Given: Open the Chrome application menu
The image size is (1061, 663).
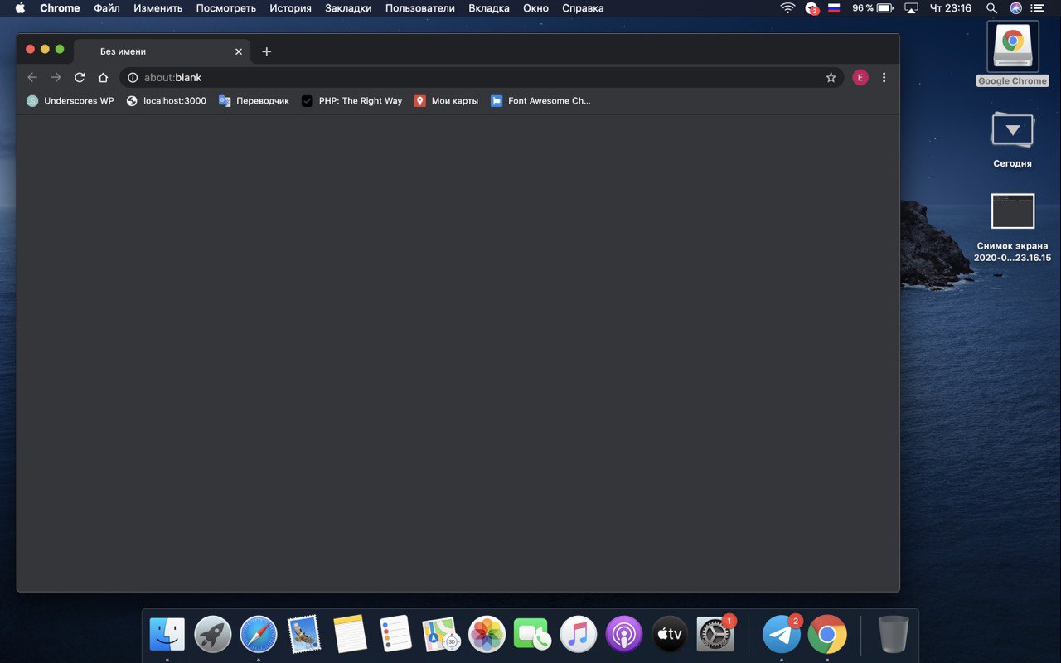Looking at the screenshot, I should [x=60, y=8].
